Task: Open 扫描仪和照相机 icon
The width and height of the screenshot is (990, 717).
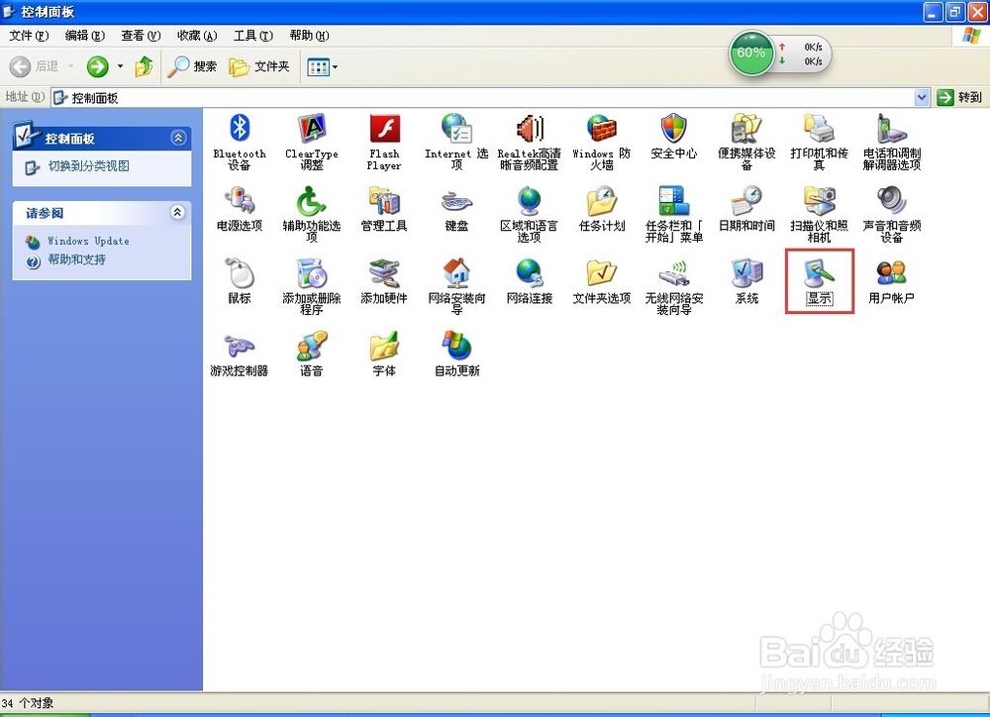Action: (x=819, y=214)
